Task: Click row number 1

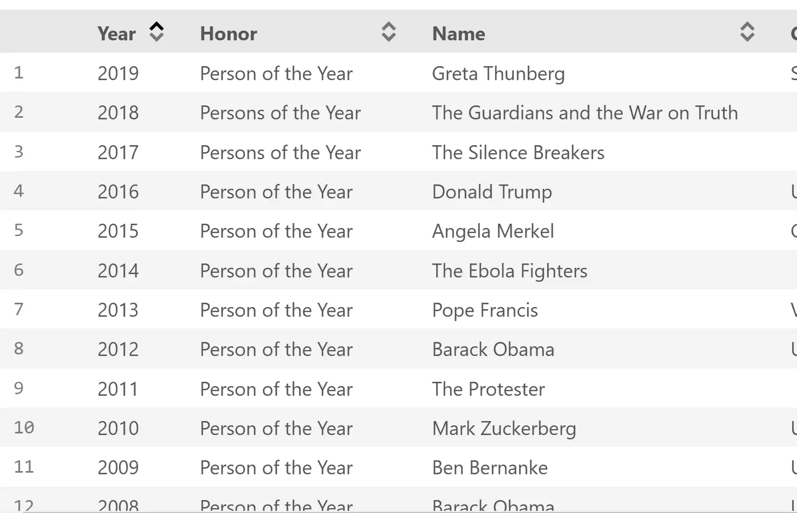Action: pyautogui.click(x=19, y=73)
